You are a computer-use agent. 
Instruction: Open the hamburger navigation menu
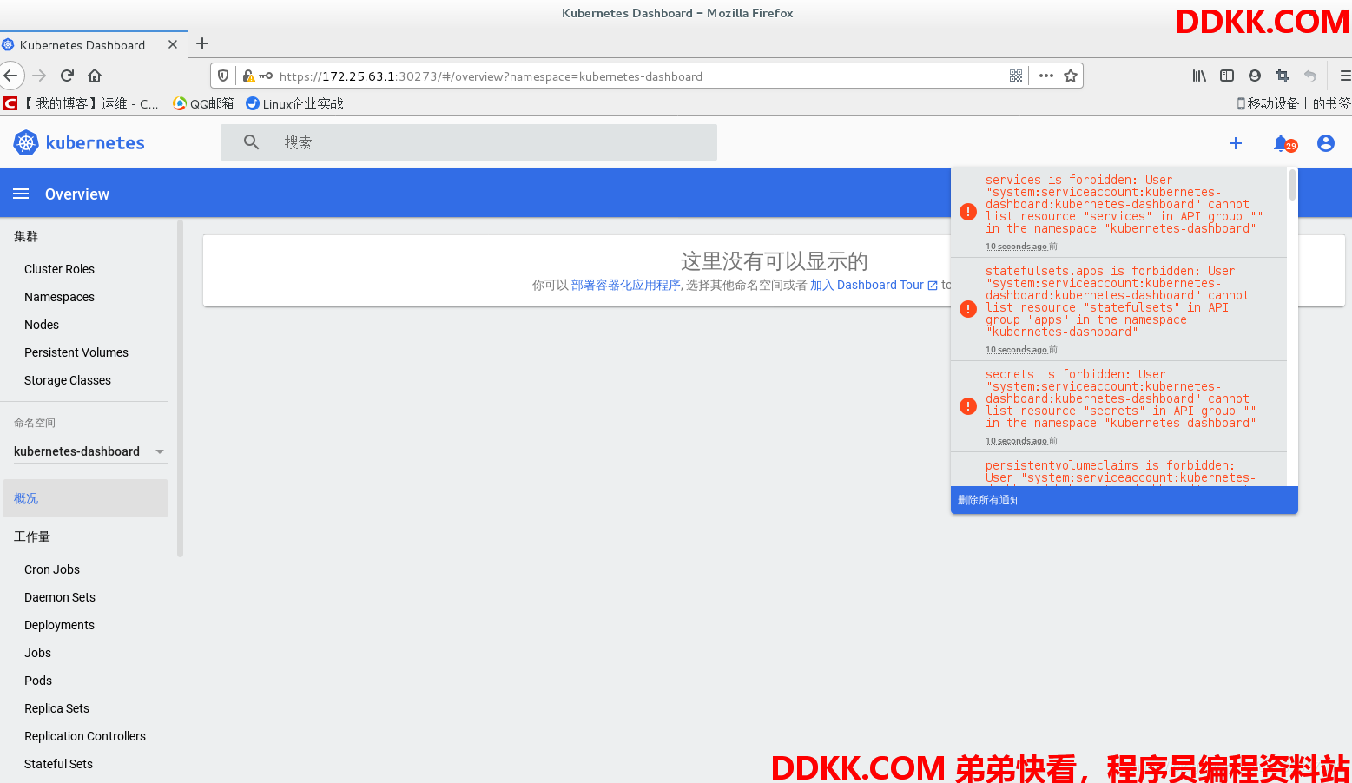(x=21, y=194)
